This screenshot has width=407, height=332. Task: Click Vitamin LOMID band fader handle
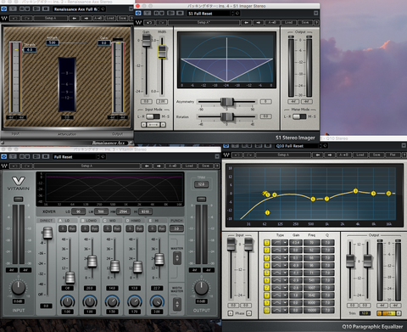tap(92, 261)
